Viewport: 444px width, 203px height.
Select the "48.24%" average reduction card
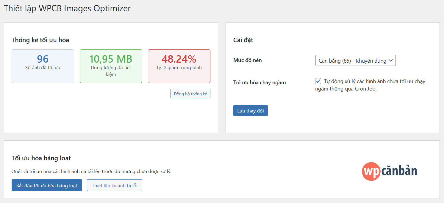[179, 66]
